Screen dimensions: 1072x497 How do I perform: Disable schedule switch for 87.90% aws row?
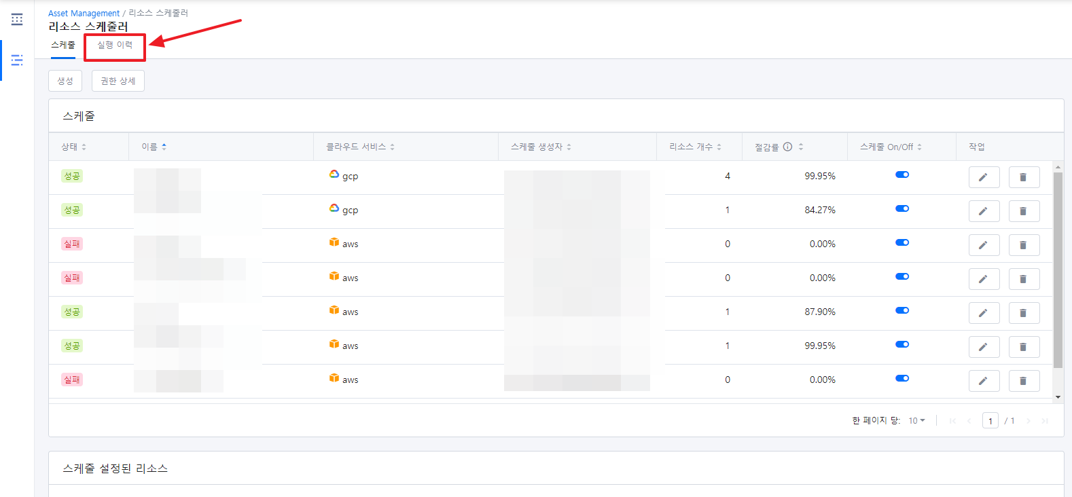pyautogui.click(x=901, y=311)
